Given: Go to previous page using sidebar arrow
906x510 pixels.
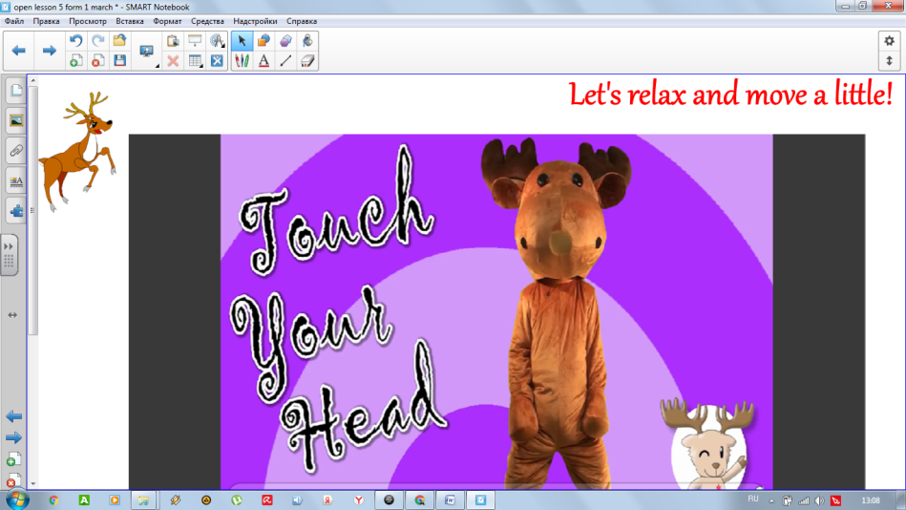Looking at the screenshot, I should (x=14, y=416).
